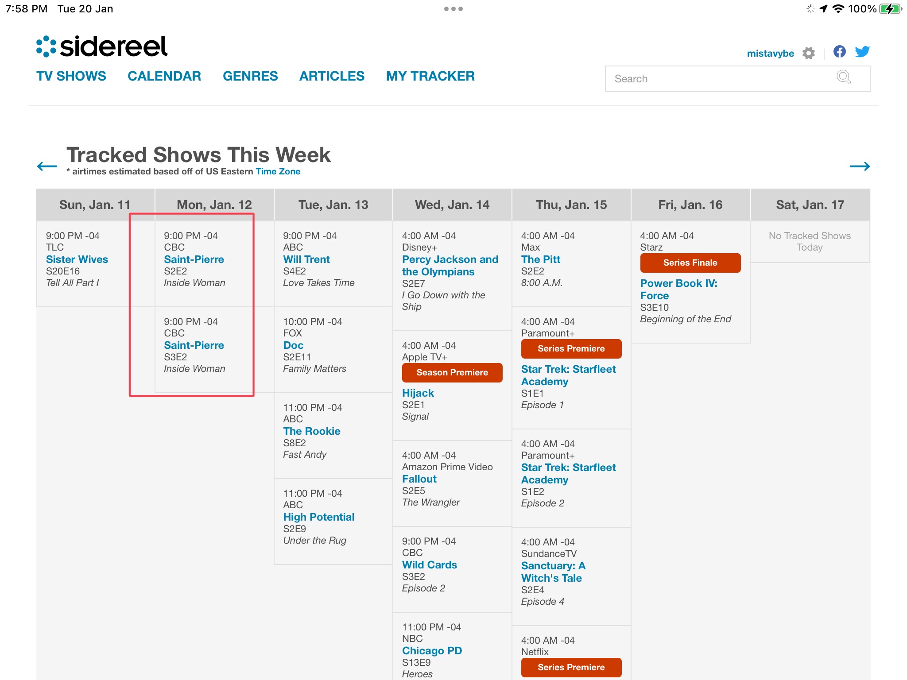
Task: Open the GENRES menu
Action: [250, 76]
